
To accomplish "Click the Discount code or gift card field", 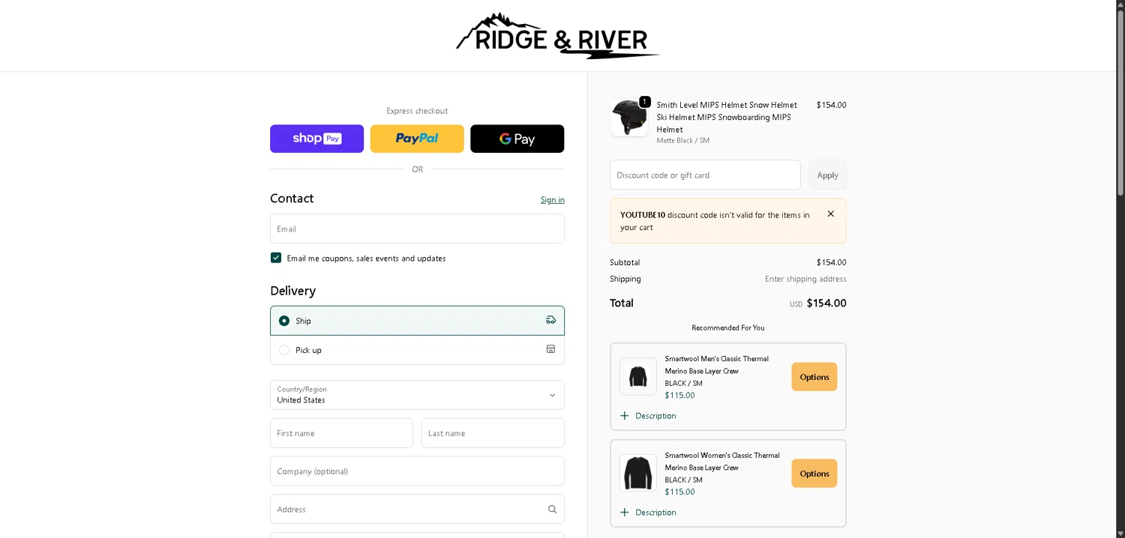I will click(x=705, y=175).
